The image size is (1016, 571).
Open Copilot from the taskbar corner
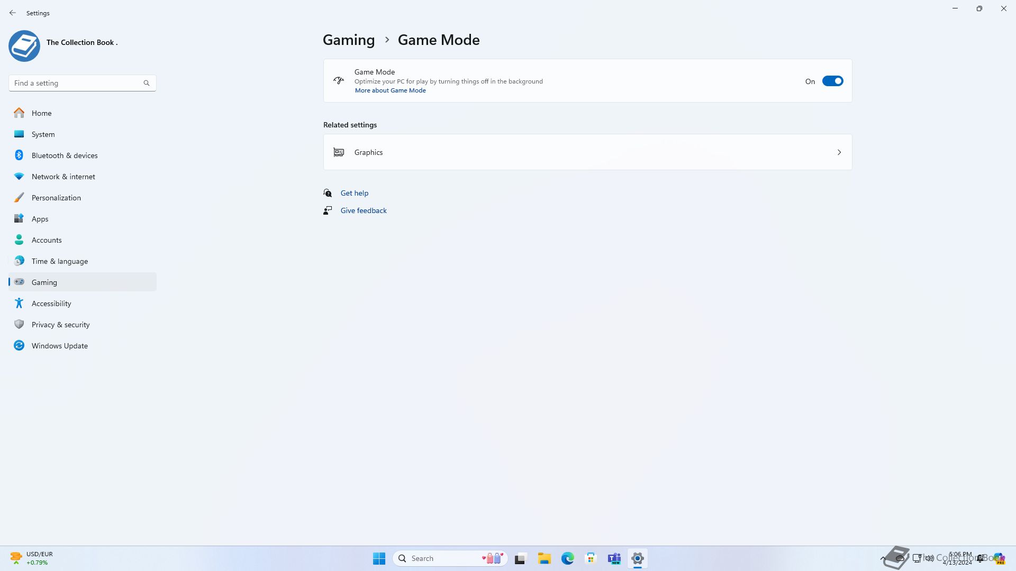(999, 558)
